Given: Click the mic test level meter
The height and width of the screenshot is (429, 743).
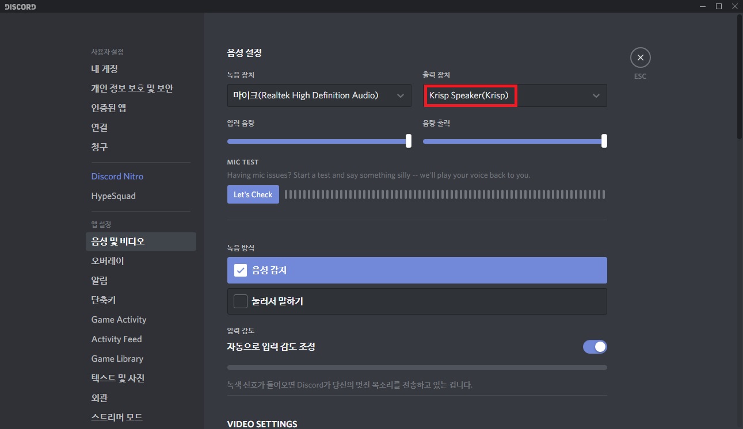Looking at the screenshot, I should point(445,194).
